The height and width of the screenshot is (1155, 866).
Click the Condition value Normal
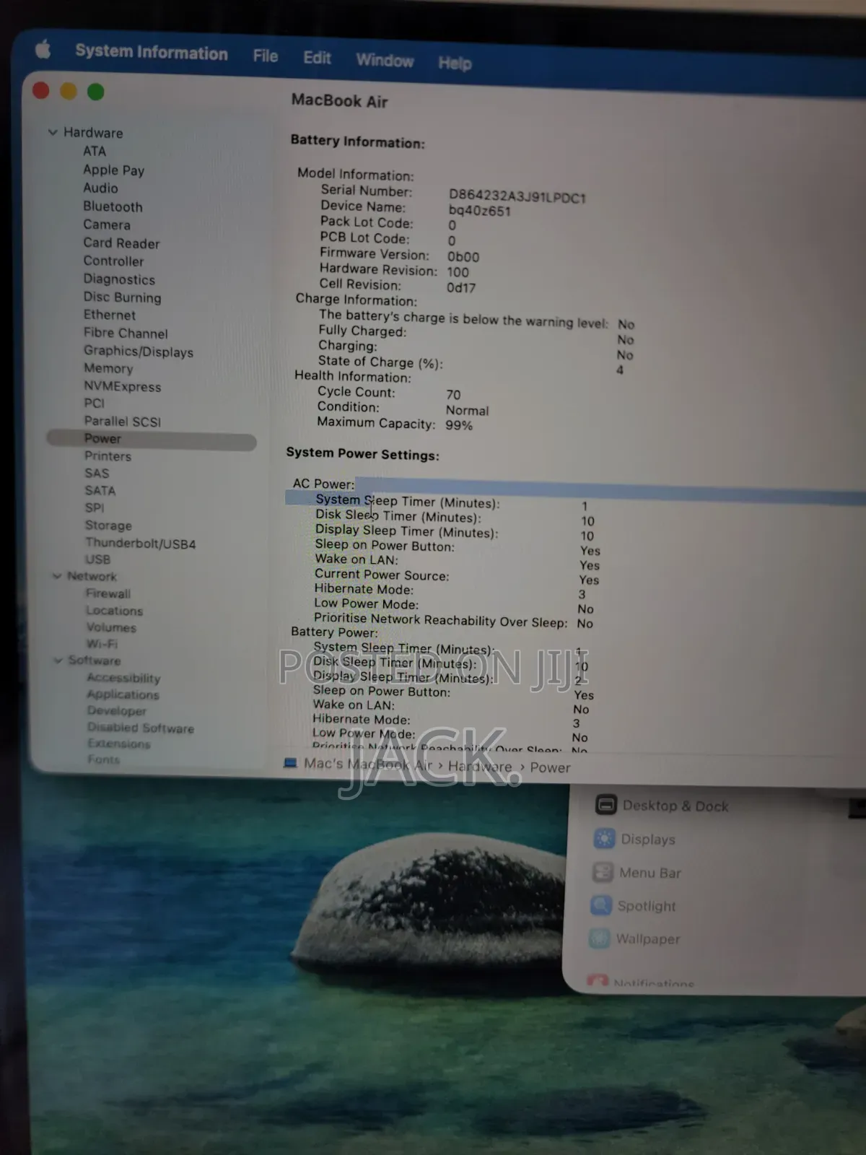point(467,410)
